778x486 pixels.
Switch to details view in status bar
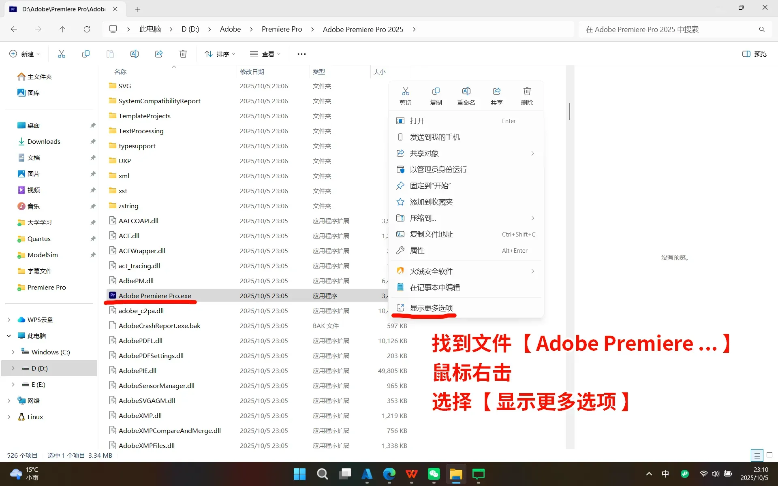click(x=757, y=455)
